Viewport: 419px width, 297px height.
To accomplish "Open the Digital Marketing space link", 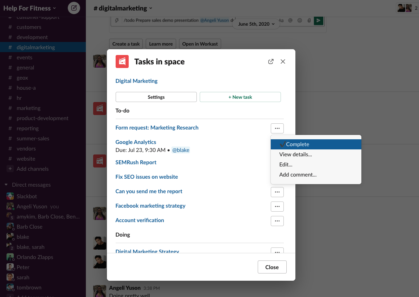I will coord(136,81).
